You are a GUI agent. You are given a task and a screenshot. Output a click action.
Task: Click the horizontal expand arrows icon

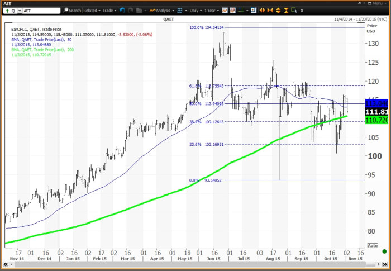pyautogui.click(x=261, y=10)
